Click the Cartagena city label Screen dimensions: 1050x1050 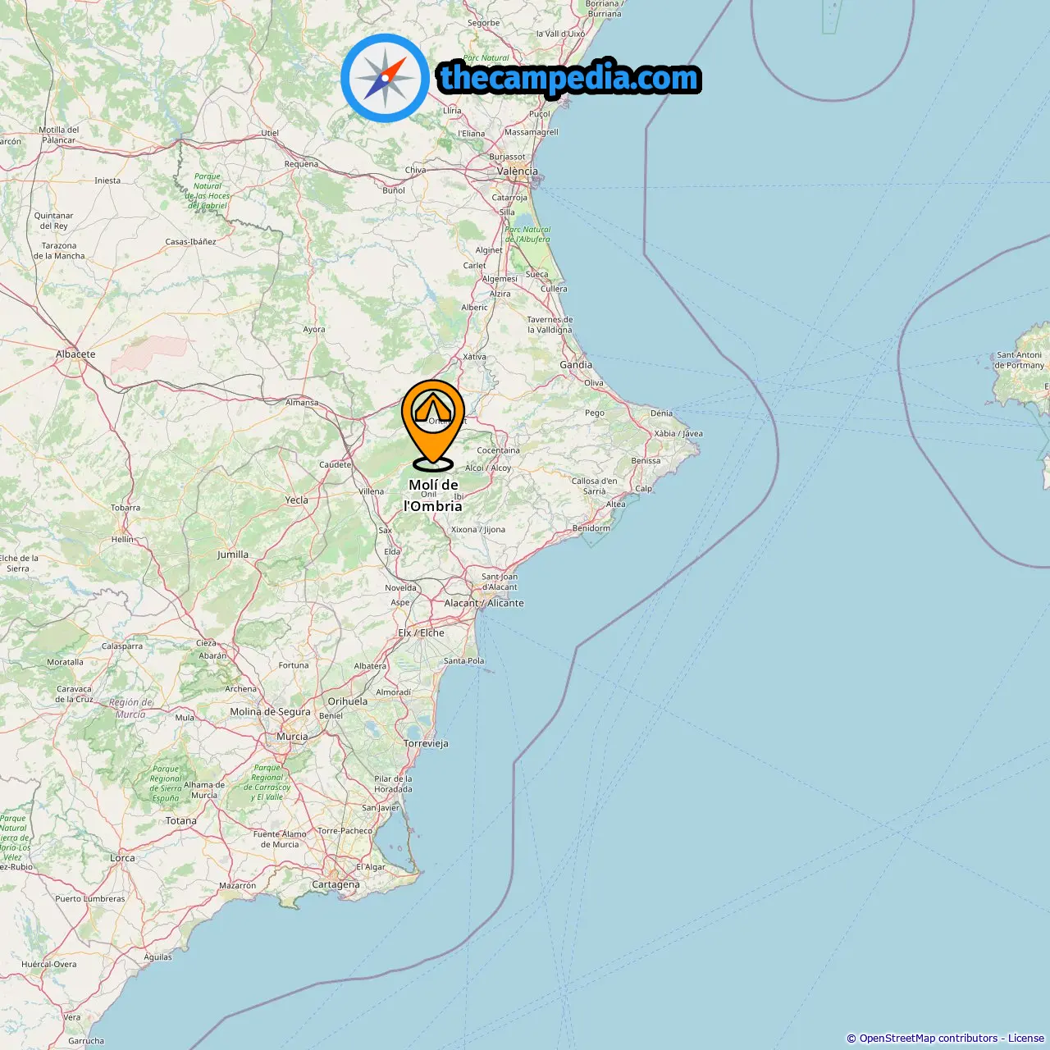(336, 884)
